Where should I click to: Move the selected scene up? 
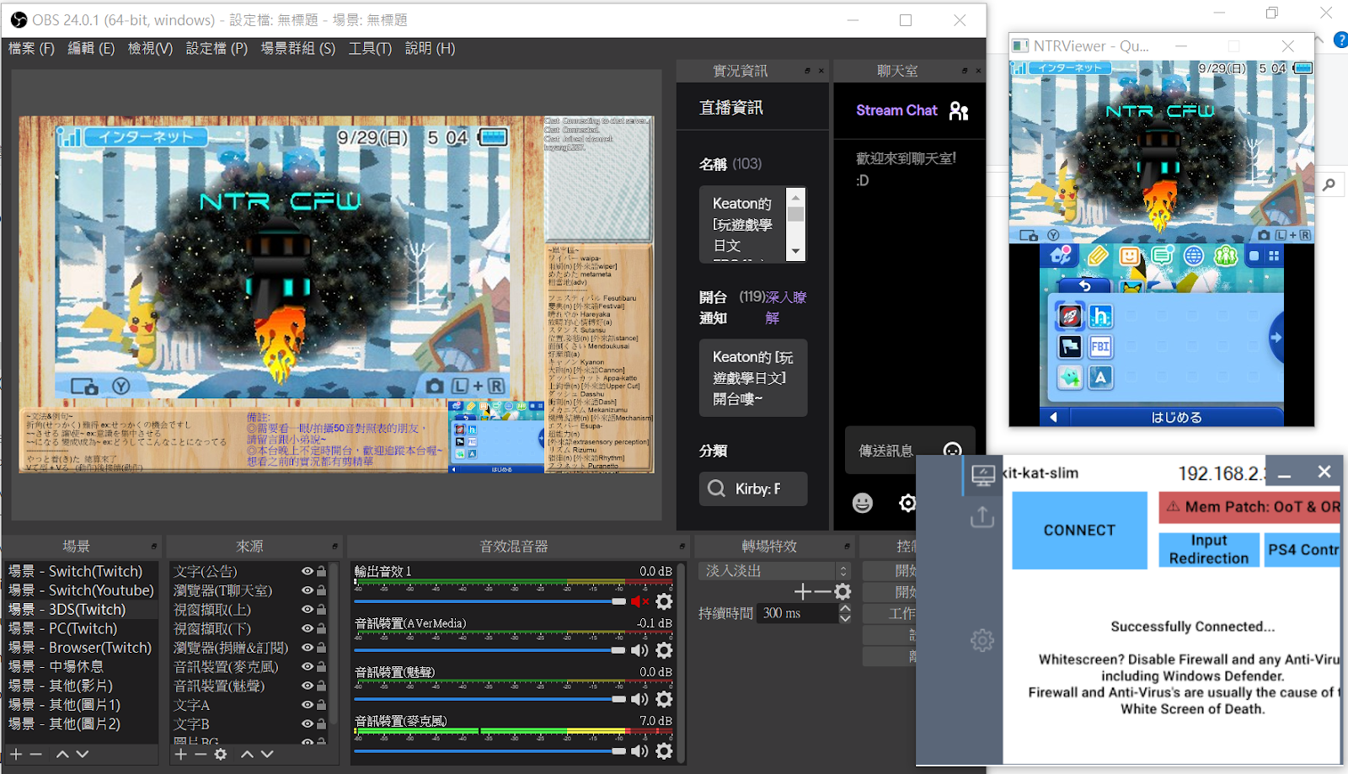pyautogui.click(x=62, y=754)
